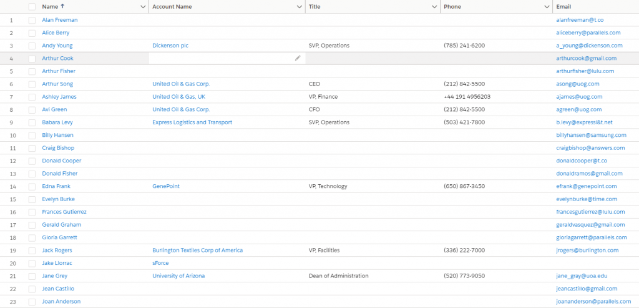Open Title column dropdown menu
639x308 pixels.
[x=434, y=7]
